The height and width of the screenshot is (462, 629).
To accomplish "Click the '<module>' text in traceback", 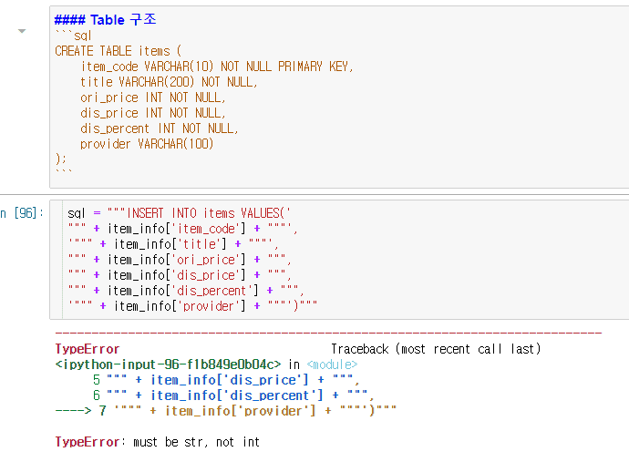I will [332, 364].
